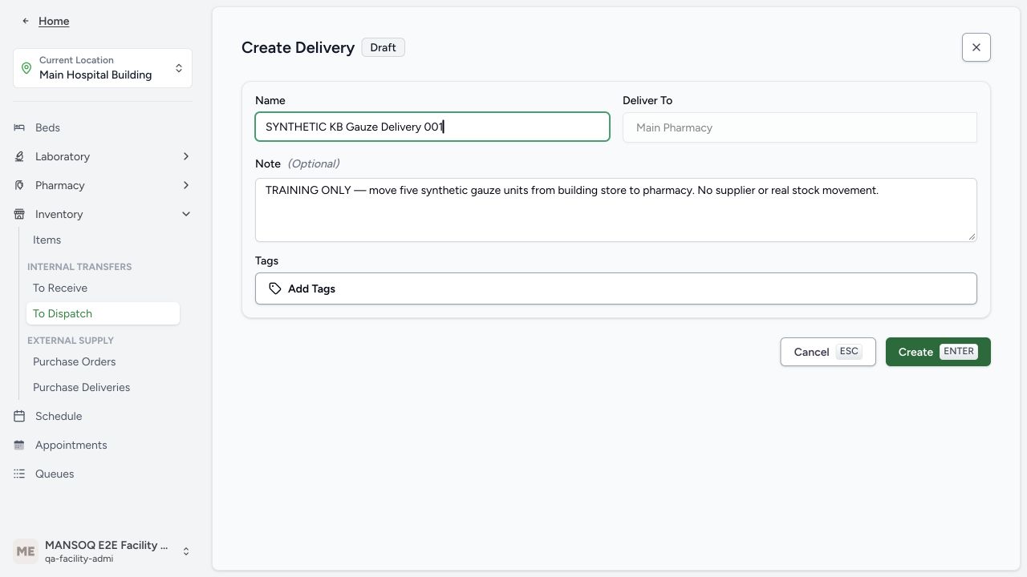
Task: Collapse the Inventory section chevron
Action: [x=186, y=214]
